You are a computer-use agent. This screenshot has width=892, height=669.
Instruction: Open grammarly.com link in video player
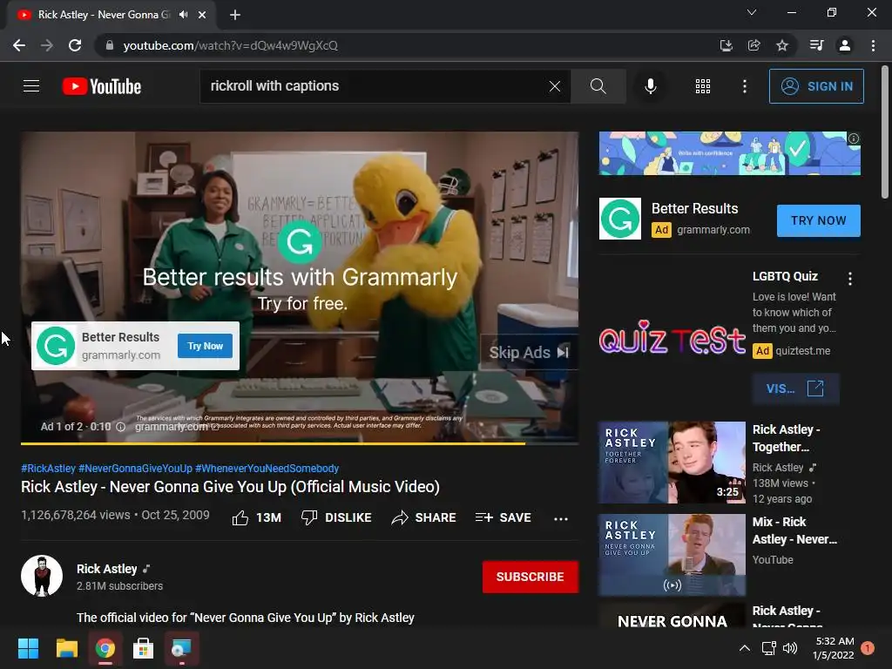(176, 427)
